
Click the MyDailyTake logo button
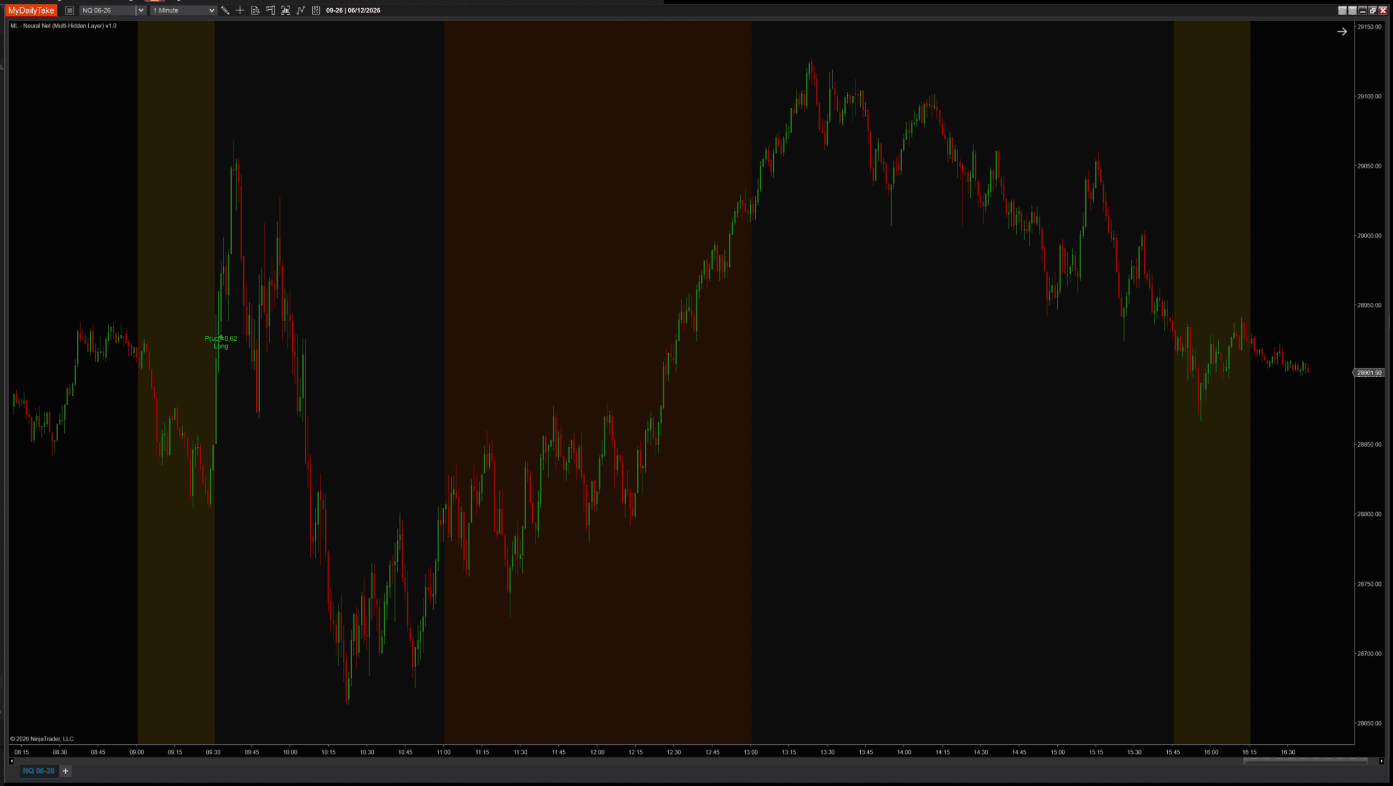point(32,10)
